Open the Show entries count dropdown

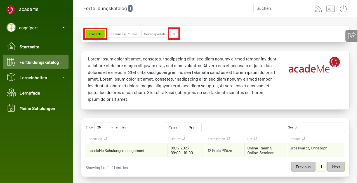tap(105, 127)
